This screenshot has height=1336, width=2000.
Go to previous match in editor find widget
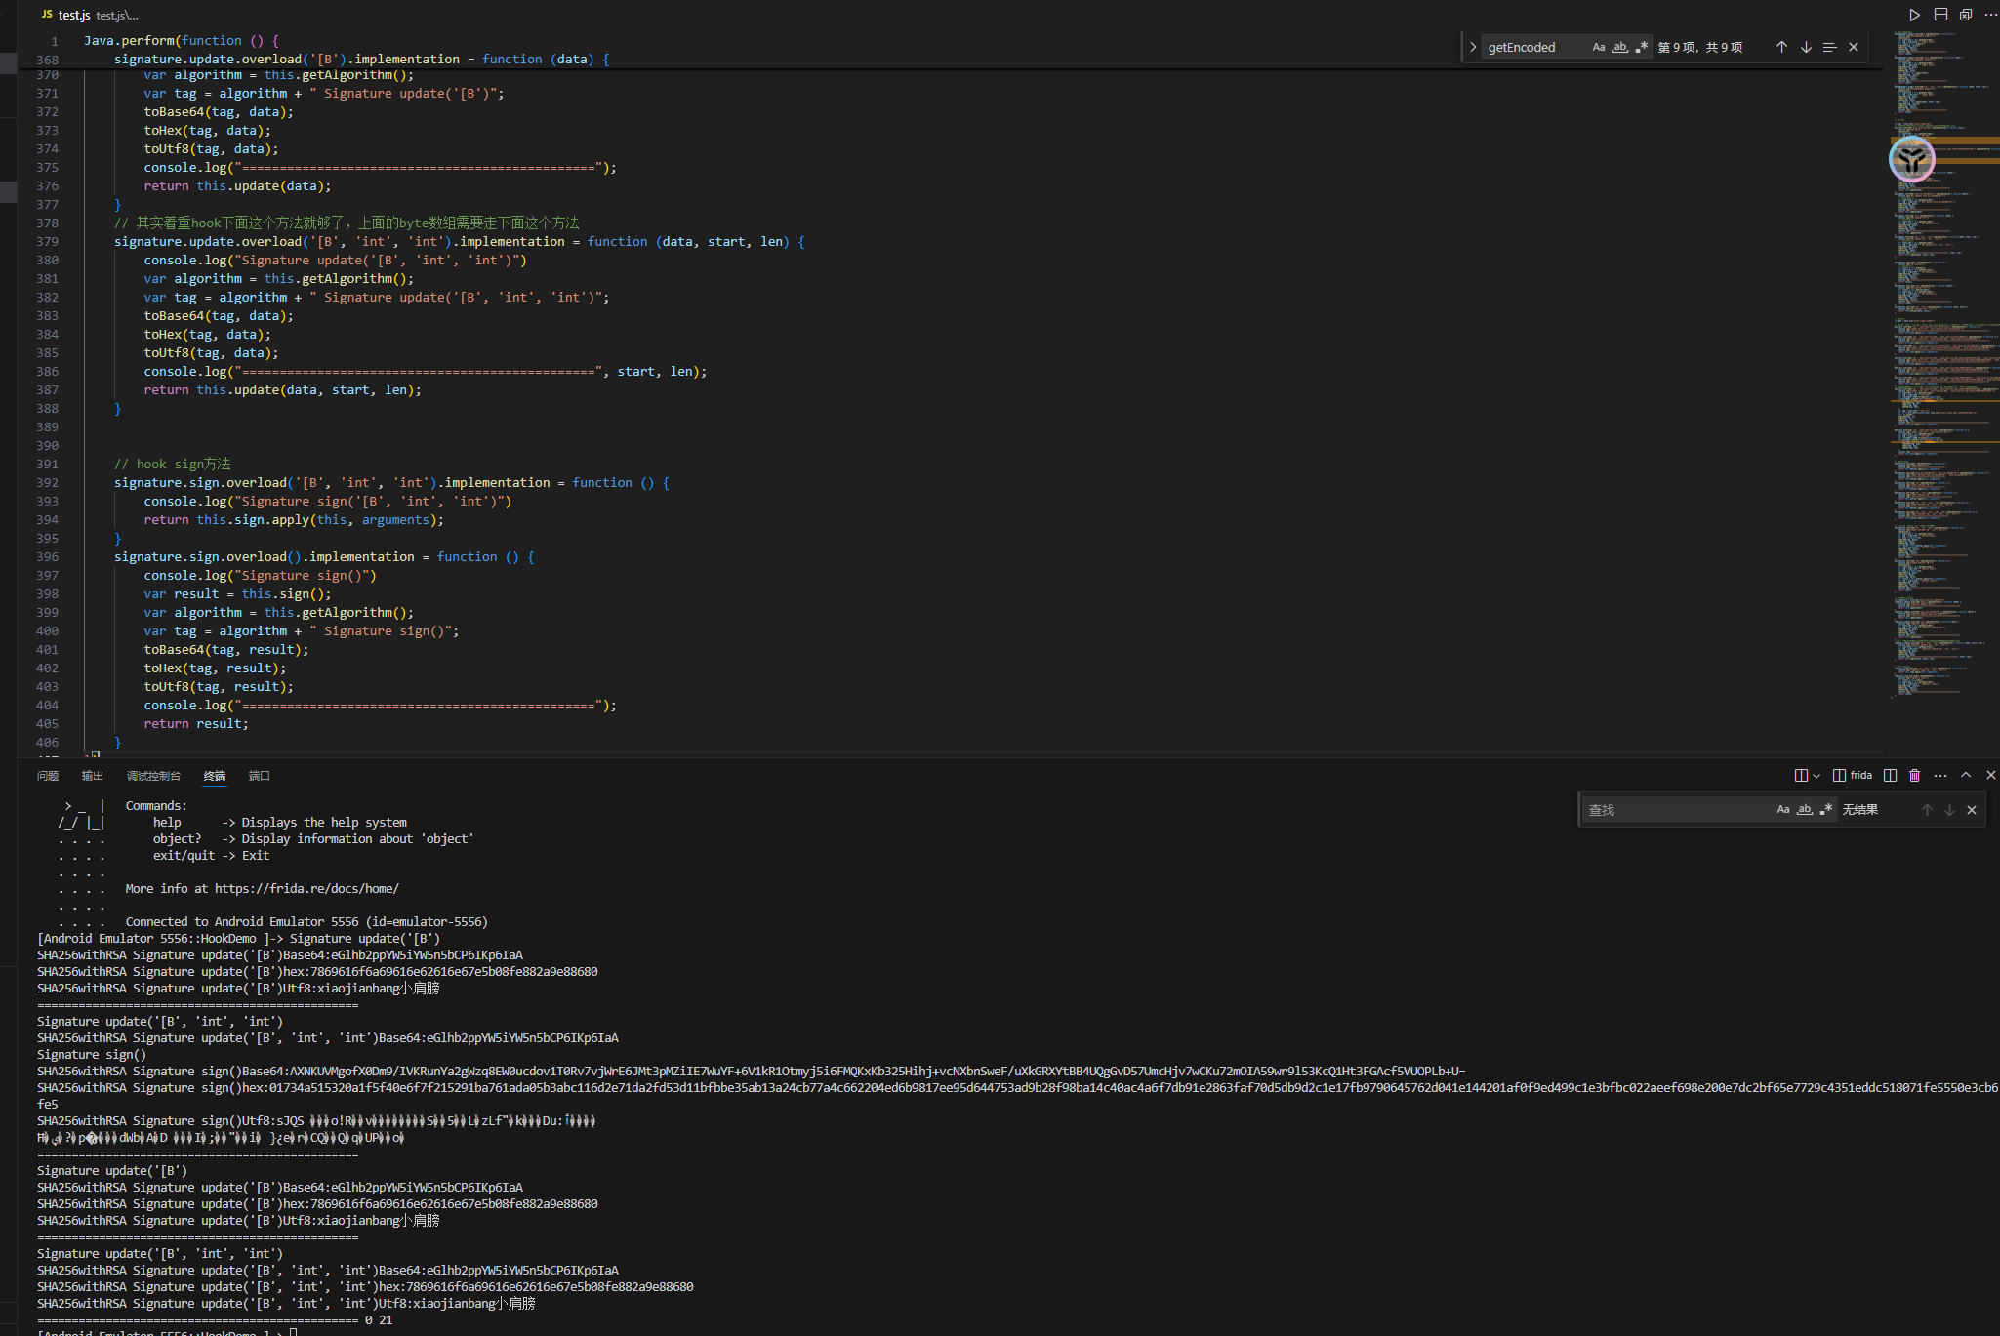click(1781, 47)
